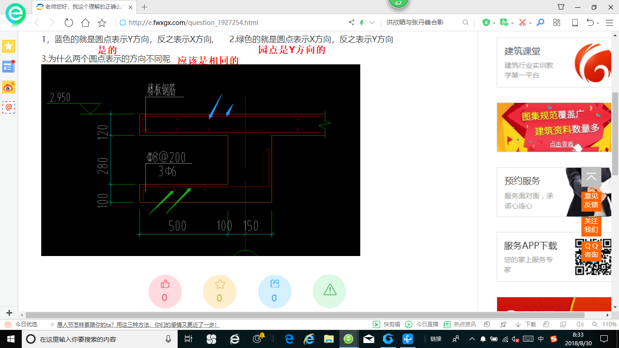Screen dimensions: 619x348
Task: Click the browser back arrow
Action: pos(37,23)
